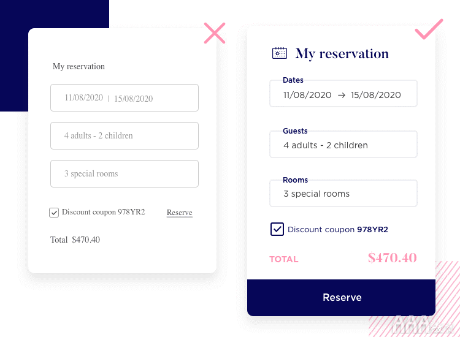460x337 pixels.
Task: Click the navy Reserve button
Action: point(341,297)
